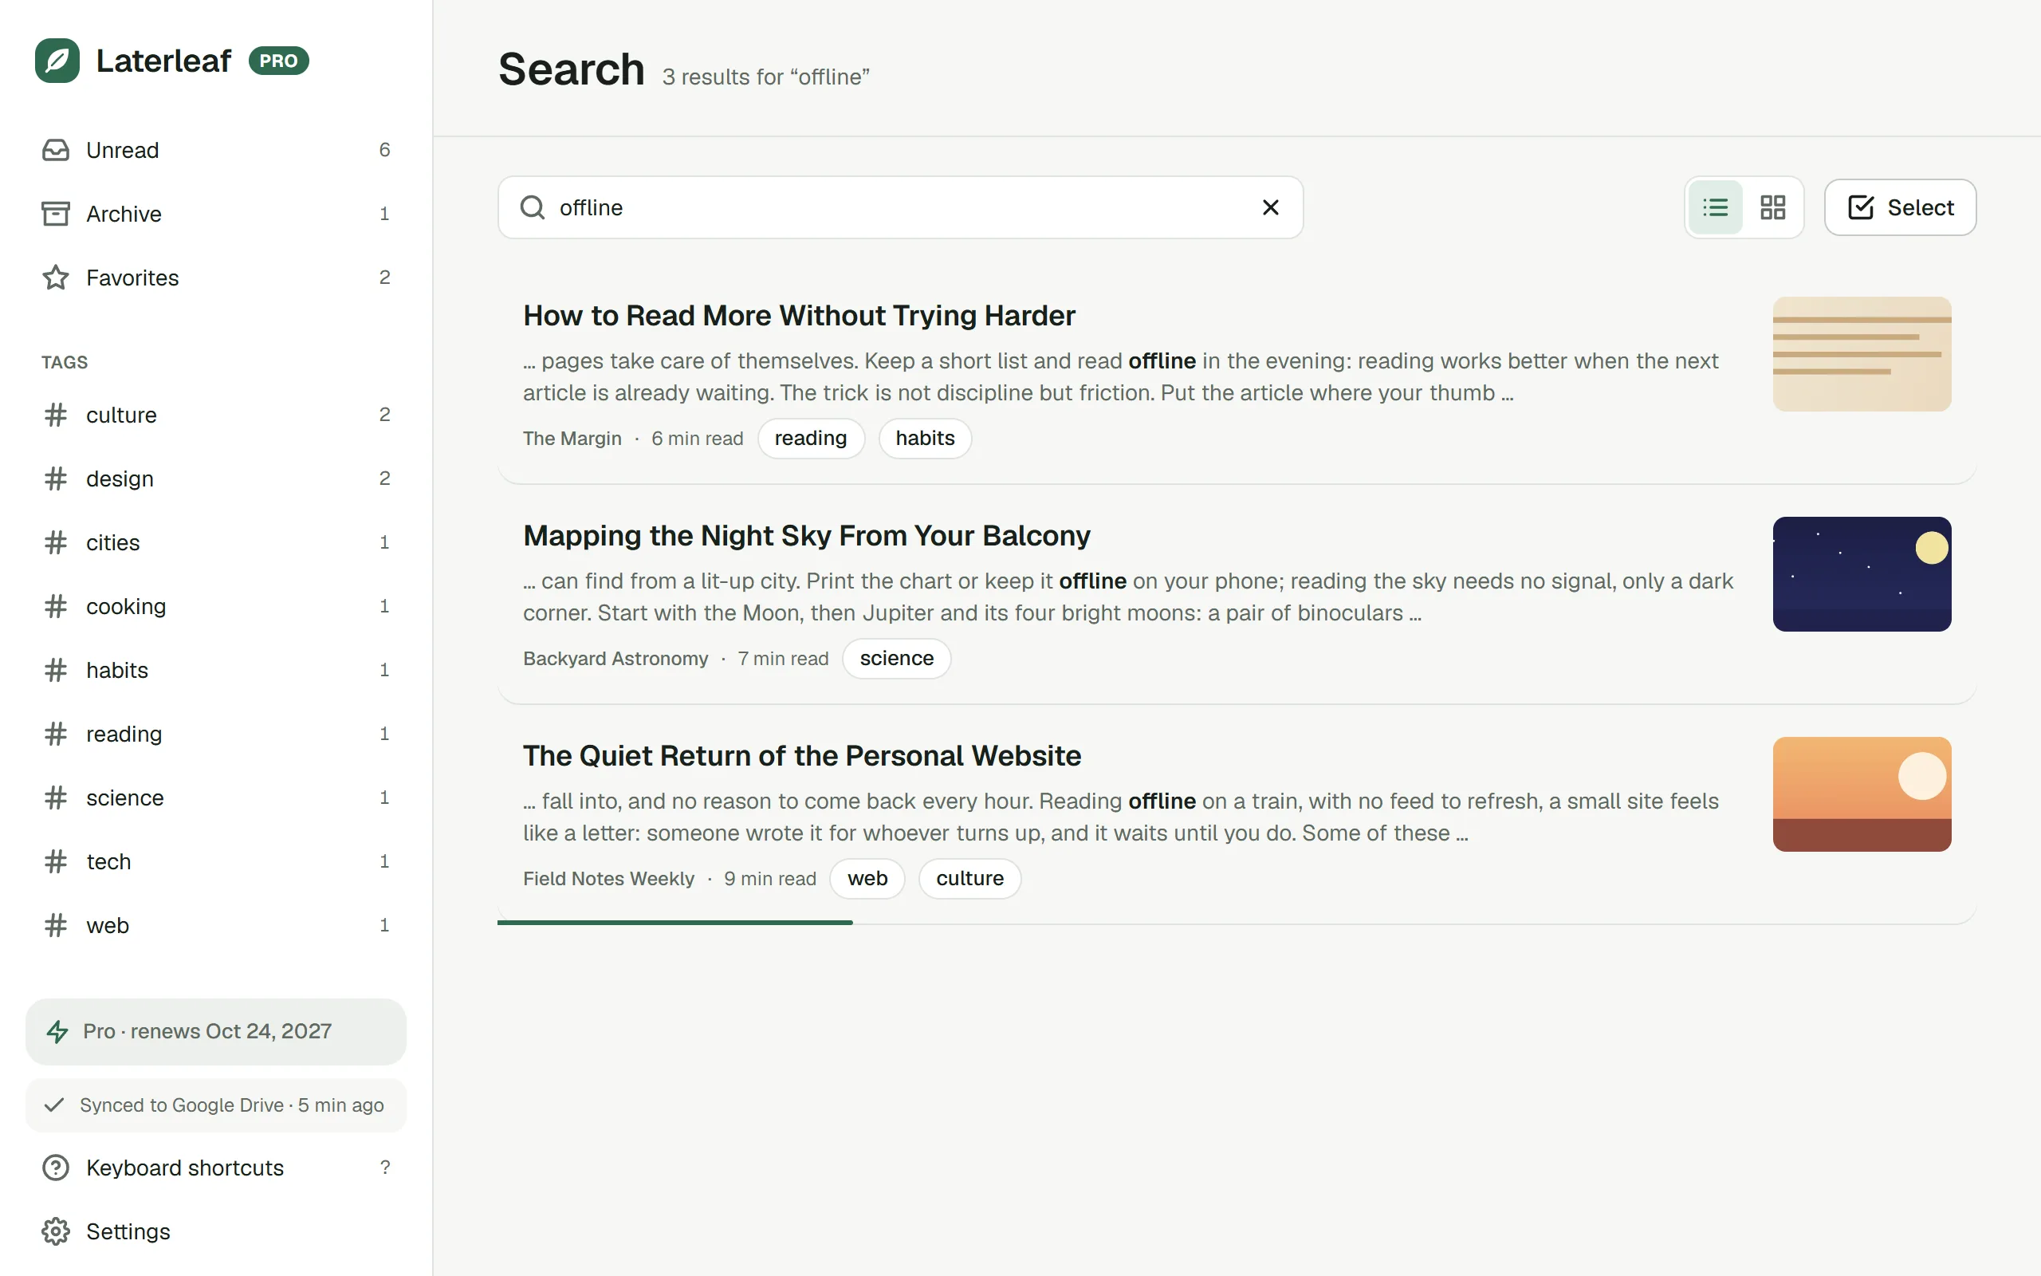Open Keyboard shortcuts help icon
The height and width of the screenshot is (1276, 2041).
click(x=56, y=1168)
